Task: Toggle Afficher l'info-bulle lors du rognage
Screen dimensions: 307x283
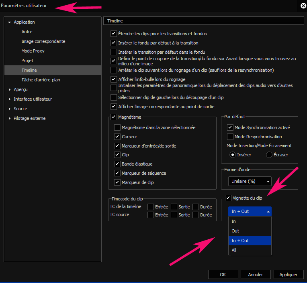Action: click(114, 79)
